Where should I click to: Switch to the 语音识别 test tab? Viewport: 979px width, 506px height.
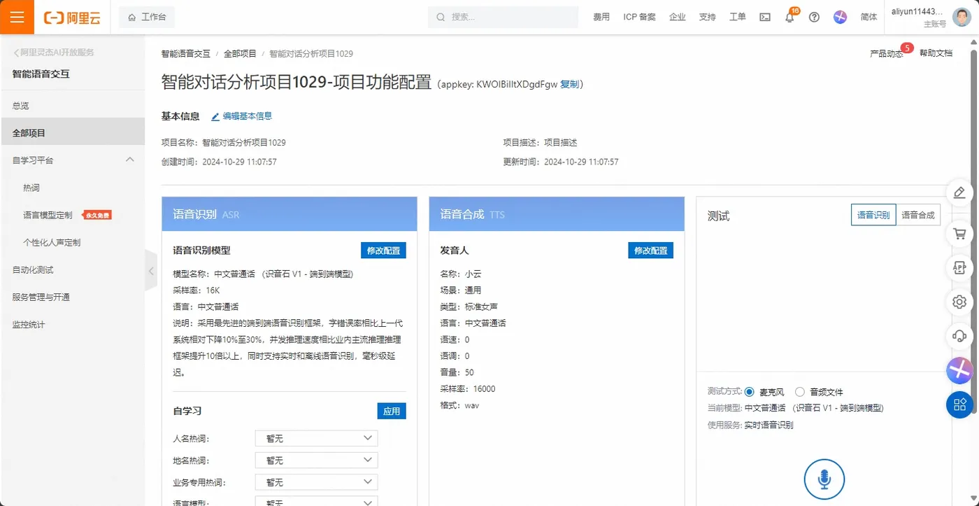pyautogui.click(x=873, y=215)
